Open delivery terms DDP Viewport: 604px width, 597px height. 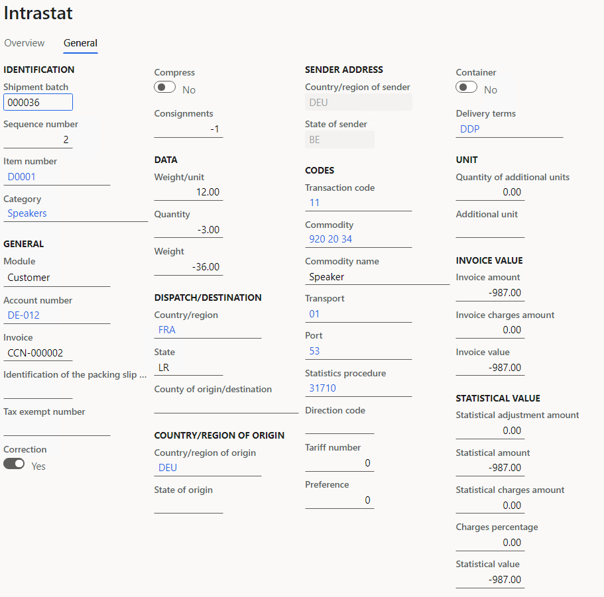(469, 129)
